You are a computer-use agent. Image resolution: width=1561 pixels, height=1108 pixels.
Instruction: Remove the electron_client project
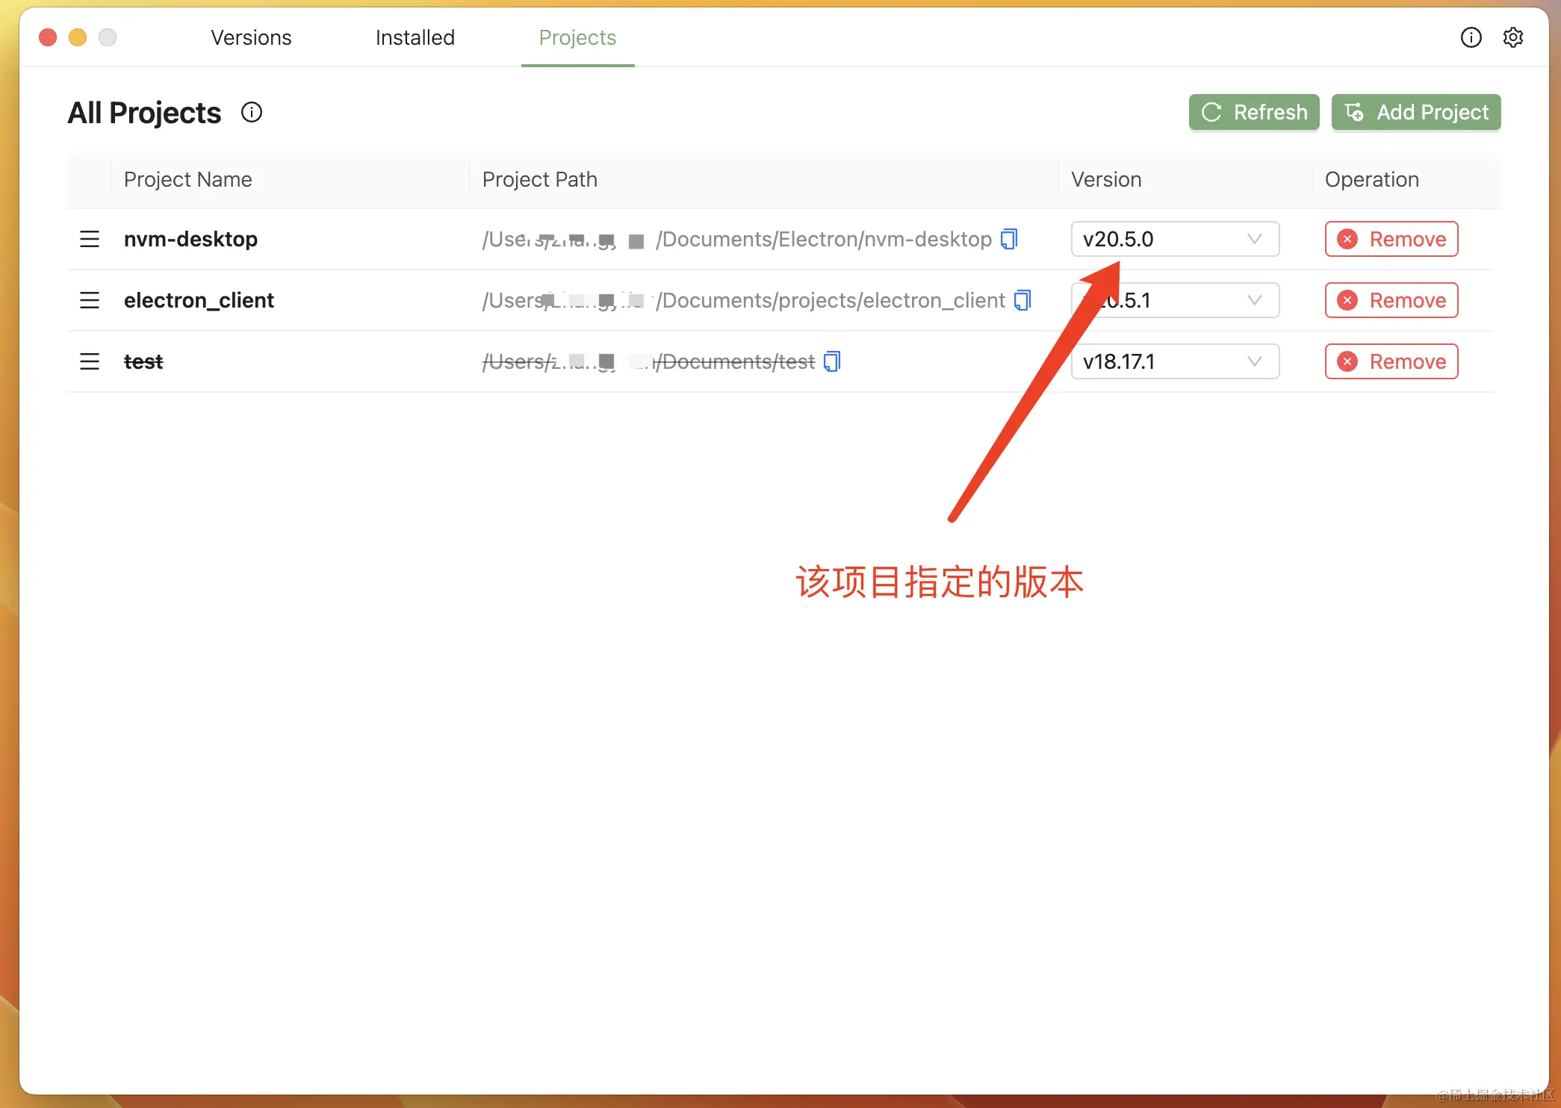point(1391,300)
